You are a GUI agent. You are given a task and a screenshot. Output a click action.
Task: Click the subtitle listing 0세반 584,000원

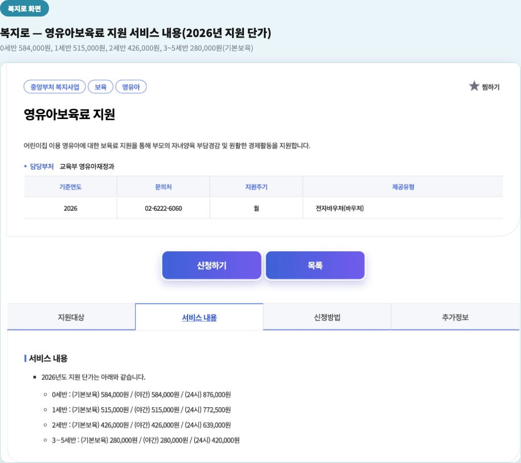[x=127, y=48]
